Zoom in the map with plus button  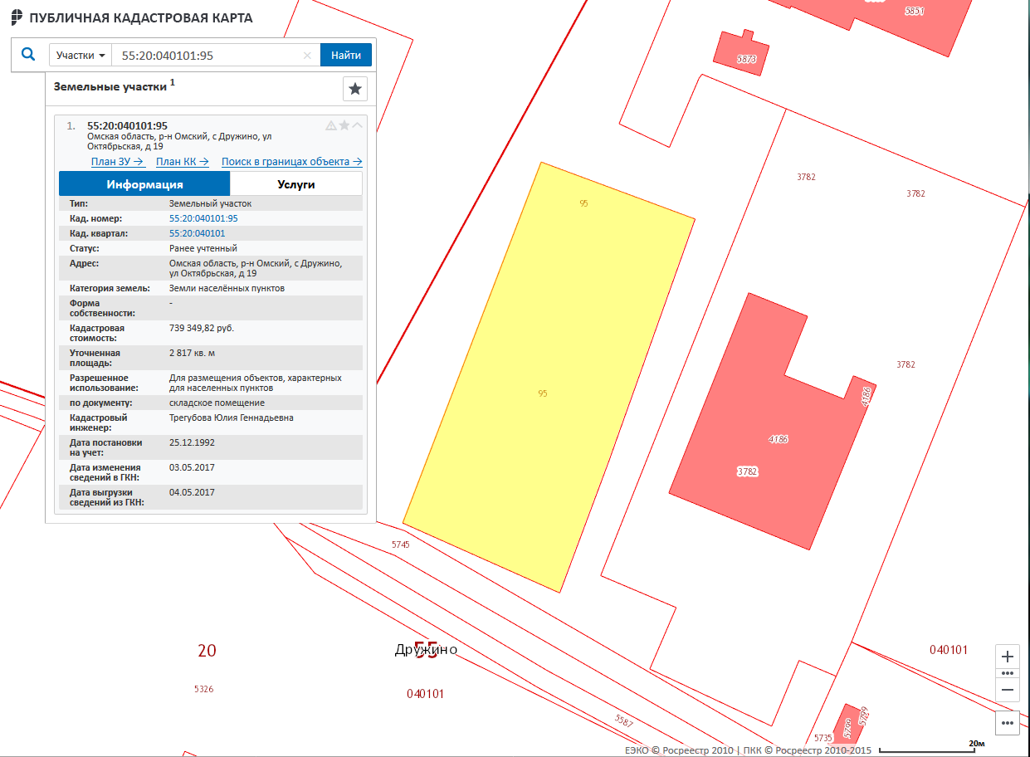1008,657
